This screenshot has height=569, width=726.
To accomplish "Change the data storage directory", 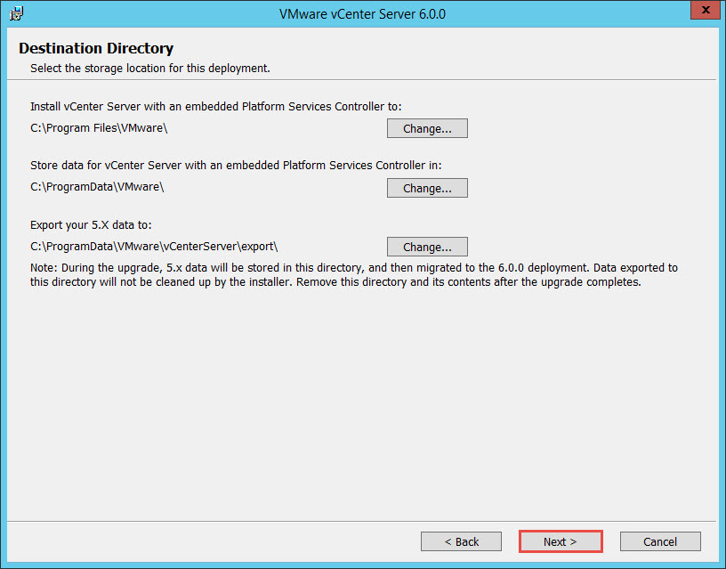I will [427, 187].
